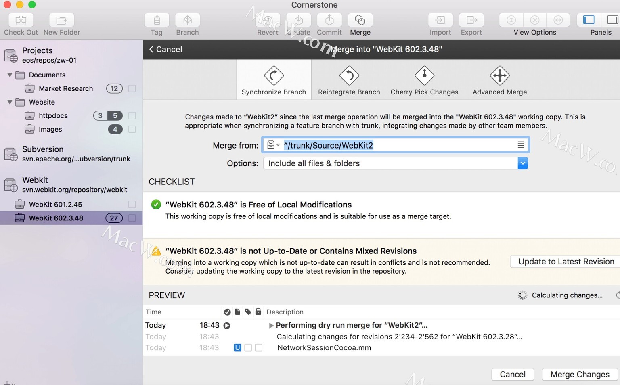Toggle the left sidebar panel
620x385 pixels.
pyautogui.click(x=589, y=20)
